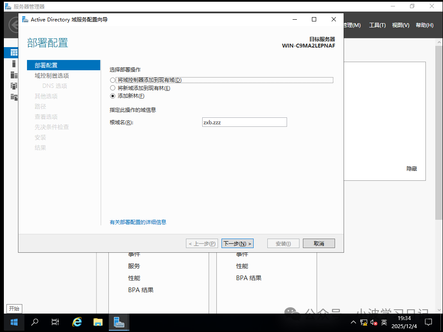Open Windows Search on the taskbar

pos(34,322)
